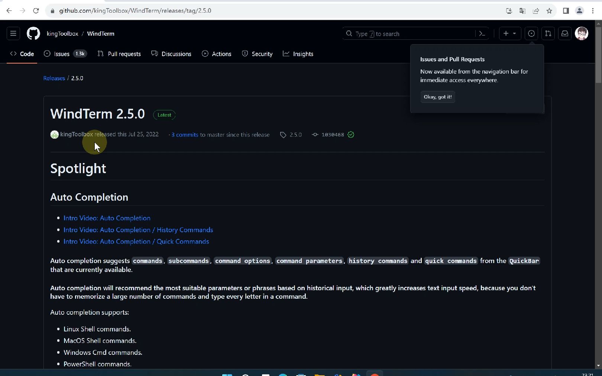The image size is (602, 376).
Task: Click the Releases breadcrumb link
Action: coord(54,78)
